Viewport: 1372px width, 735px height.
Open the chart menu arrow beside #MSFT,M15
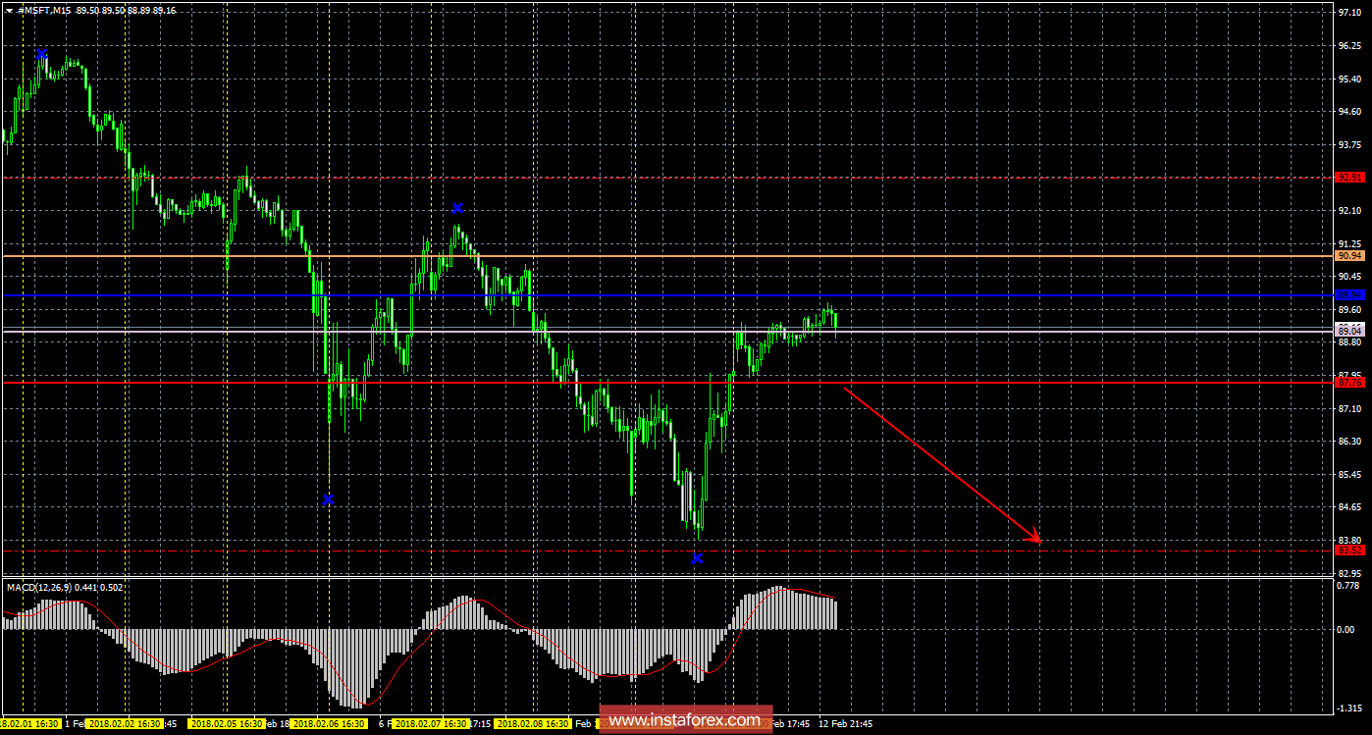click(x=9, y=10)
